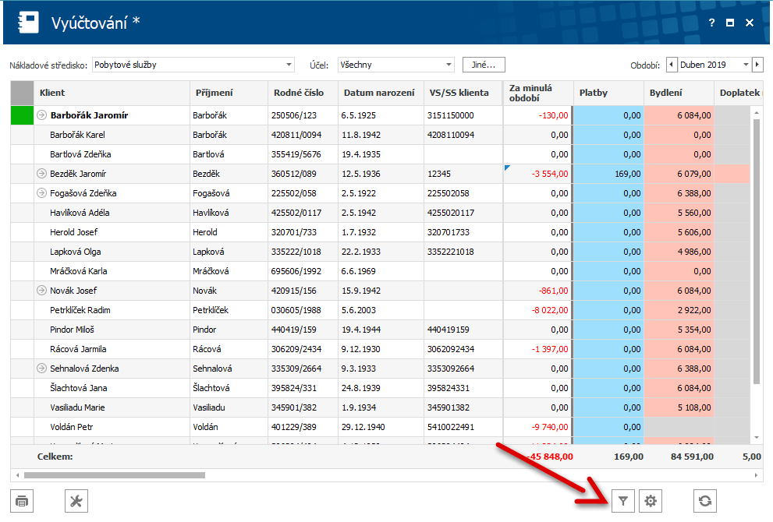
Task: Select client Lapková Olga
Action: tap(75, 252)
